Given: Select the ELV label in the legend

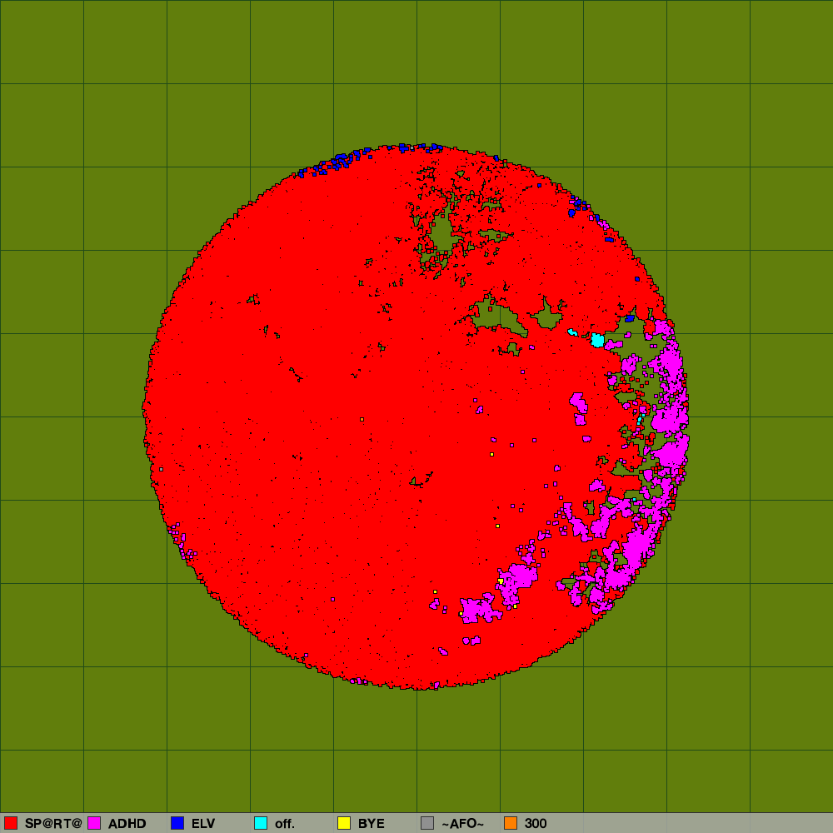Looking at the screenshot, I should pyautogui.click(x=203, y=824).
